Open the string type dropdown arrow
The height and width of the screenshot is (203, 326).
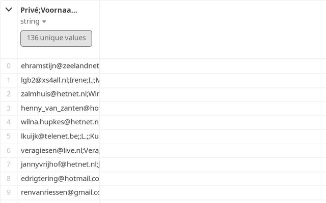click(44, 22)
